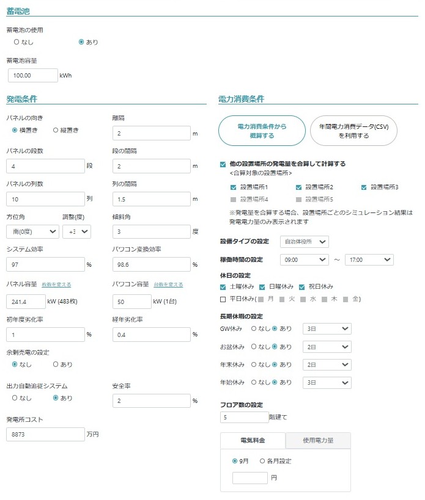Select なし for 年始休み

pos(254,382)
